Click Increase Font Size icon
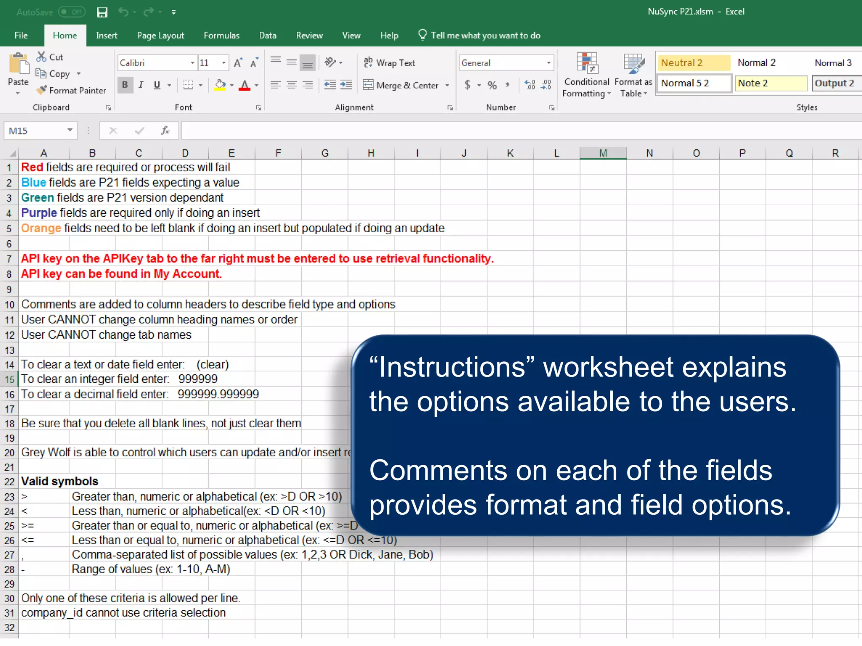Screen dimensions: 862x646 point(238,63)
